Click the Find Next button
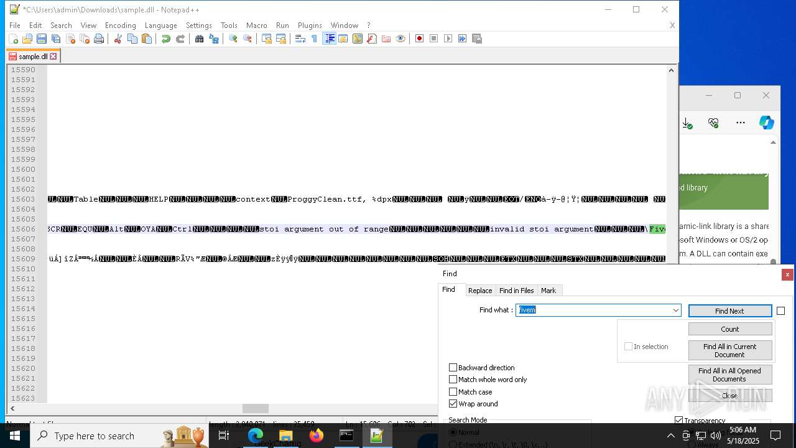Image resolution: width=796 pixels, height=448 pixels. tap(730, 311)
